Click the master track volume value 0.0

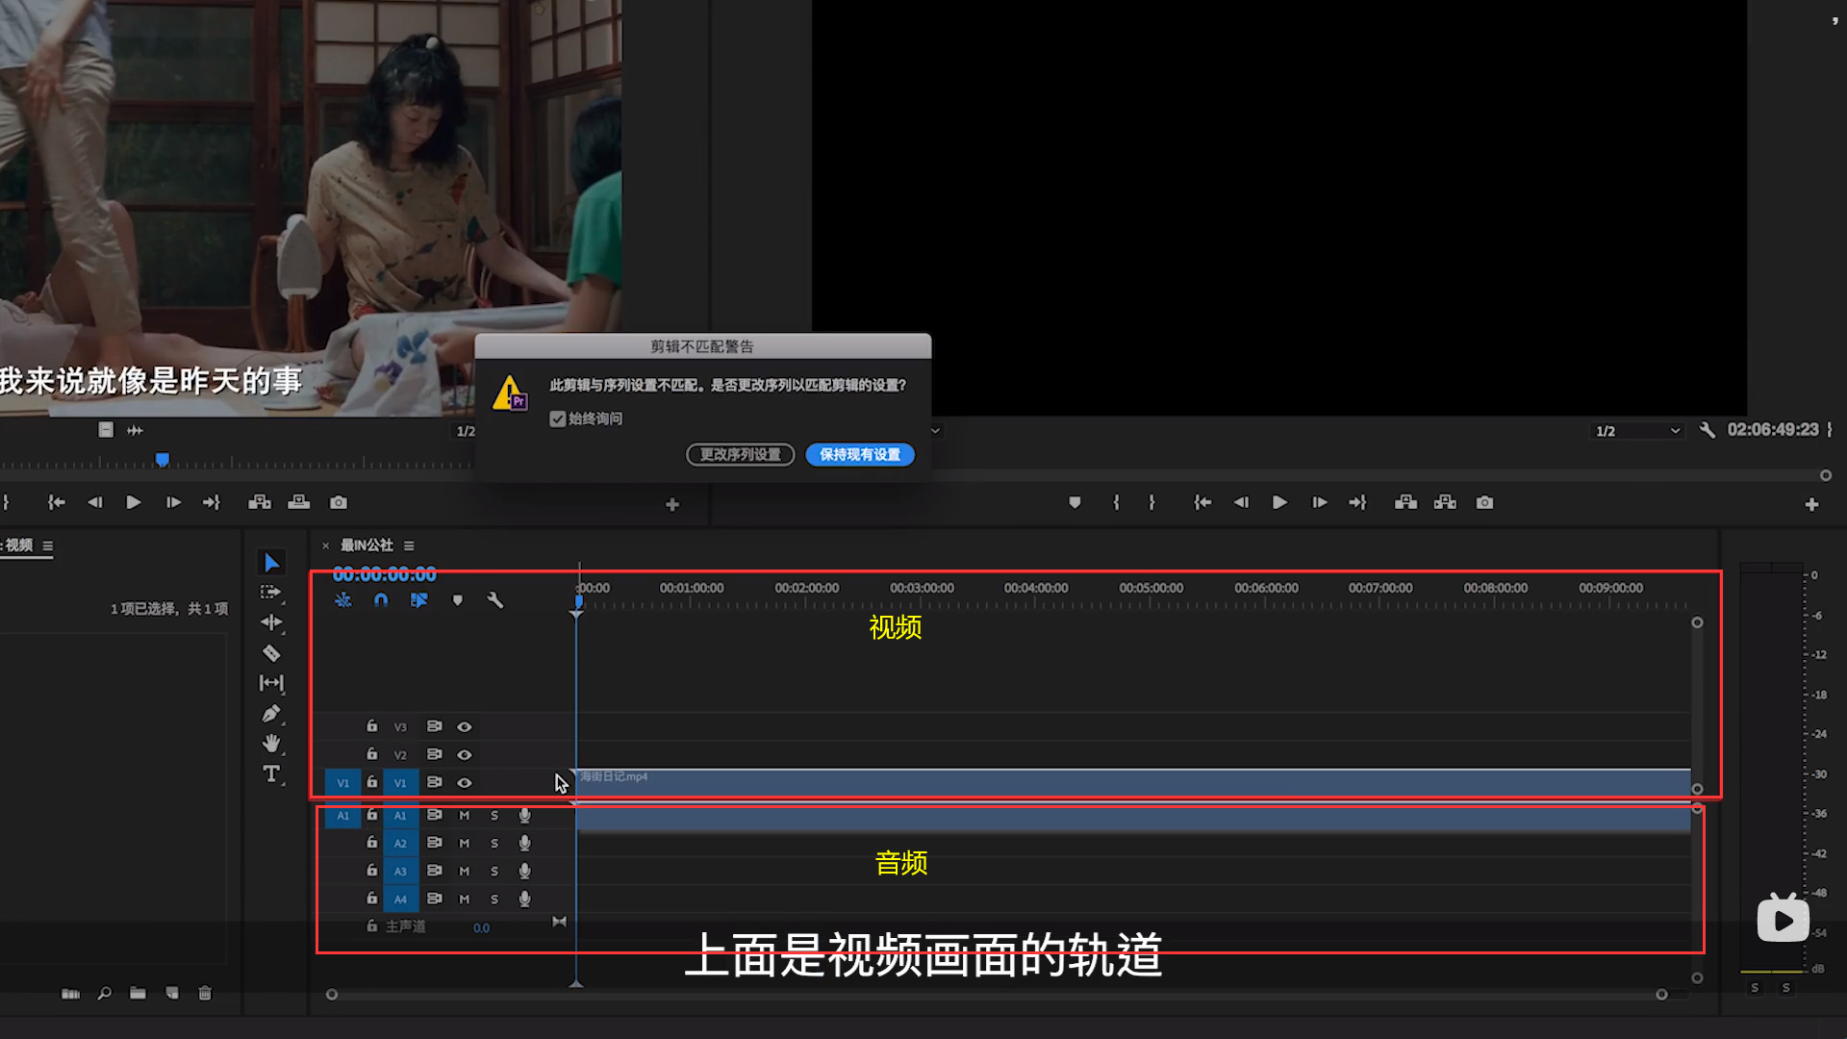481,927
